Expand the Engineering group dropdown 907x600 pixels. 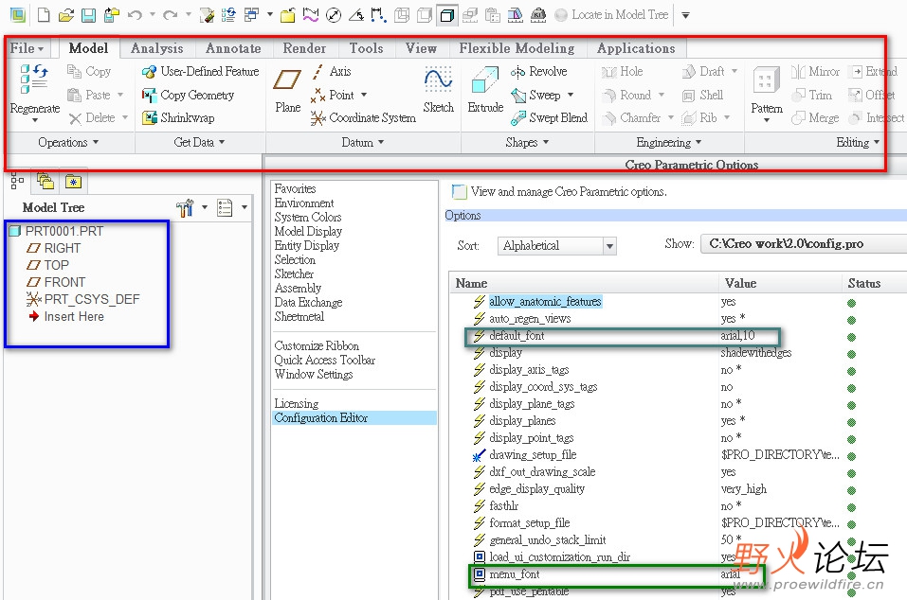click(x=669, y=143)
